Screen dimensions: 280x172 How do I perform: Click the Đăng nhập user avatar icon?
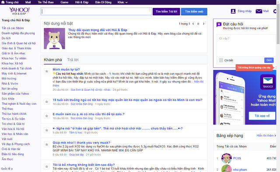(x=233, y=11)
